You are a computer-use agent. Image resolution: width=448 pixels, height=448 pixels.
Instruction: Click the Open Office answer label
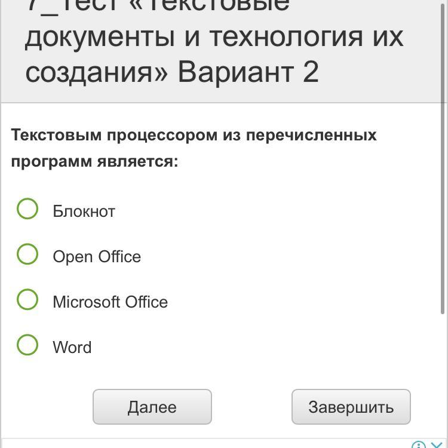(x=97, y=257)
